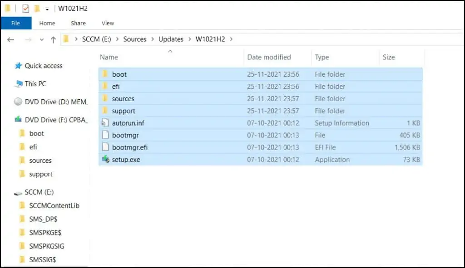Select the autorun.inf file icon
The image size is (465, 268).
(x=105, y=122)
